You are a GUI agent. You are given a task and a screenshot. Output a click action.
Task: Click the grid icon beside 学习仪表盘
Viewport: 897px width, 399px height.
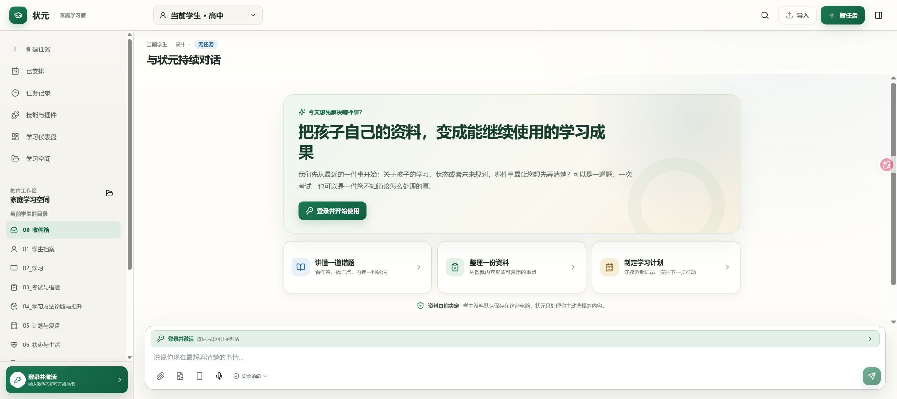pyautogui.click(x=15, y=137)
